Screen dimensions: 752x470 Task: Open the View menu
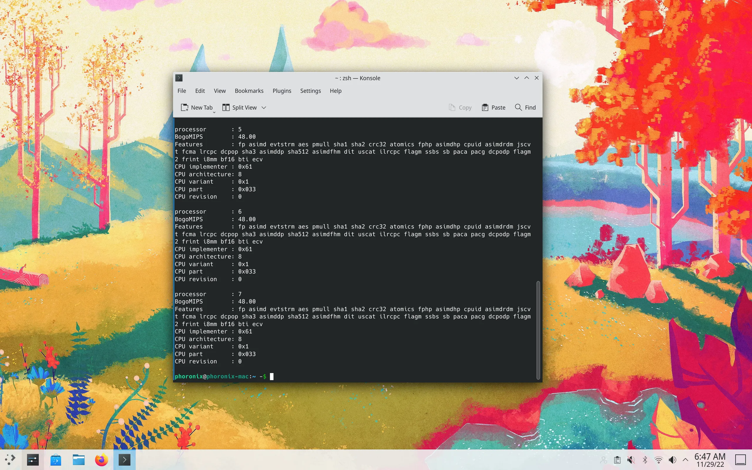(220, 91)
